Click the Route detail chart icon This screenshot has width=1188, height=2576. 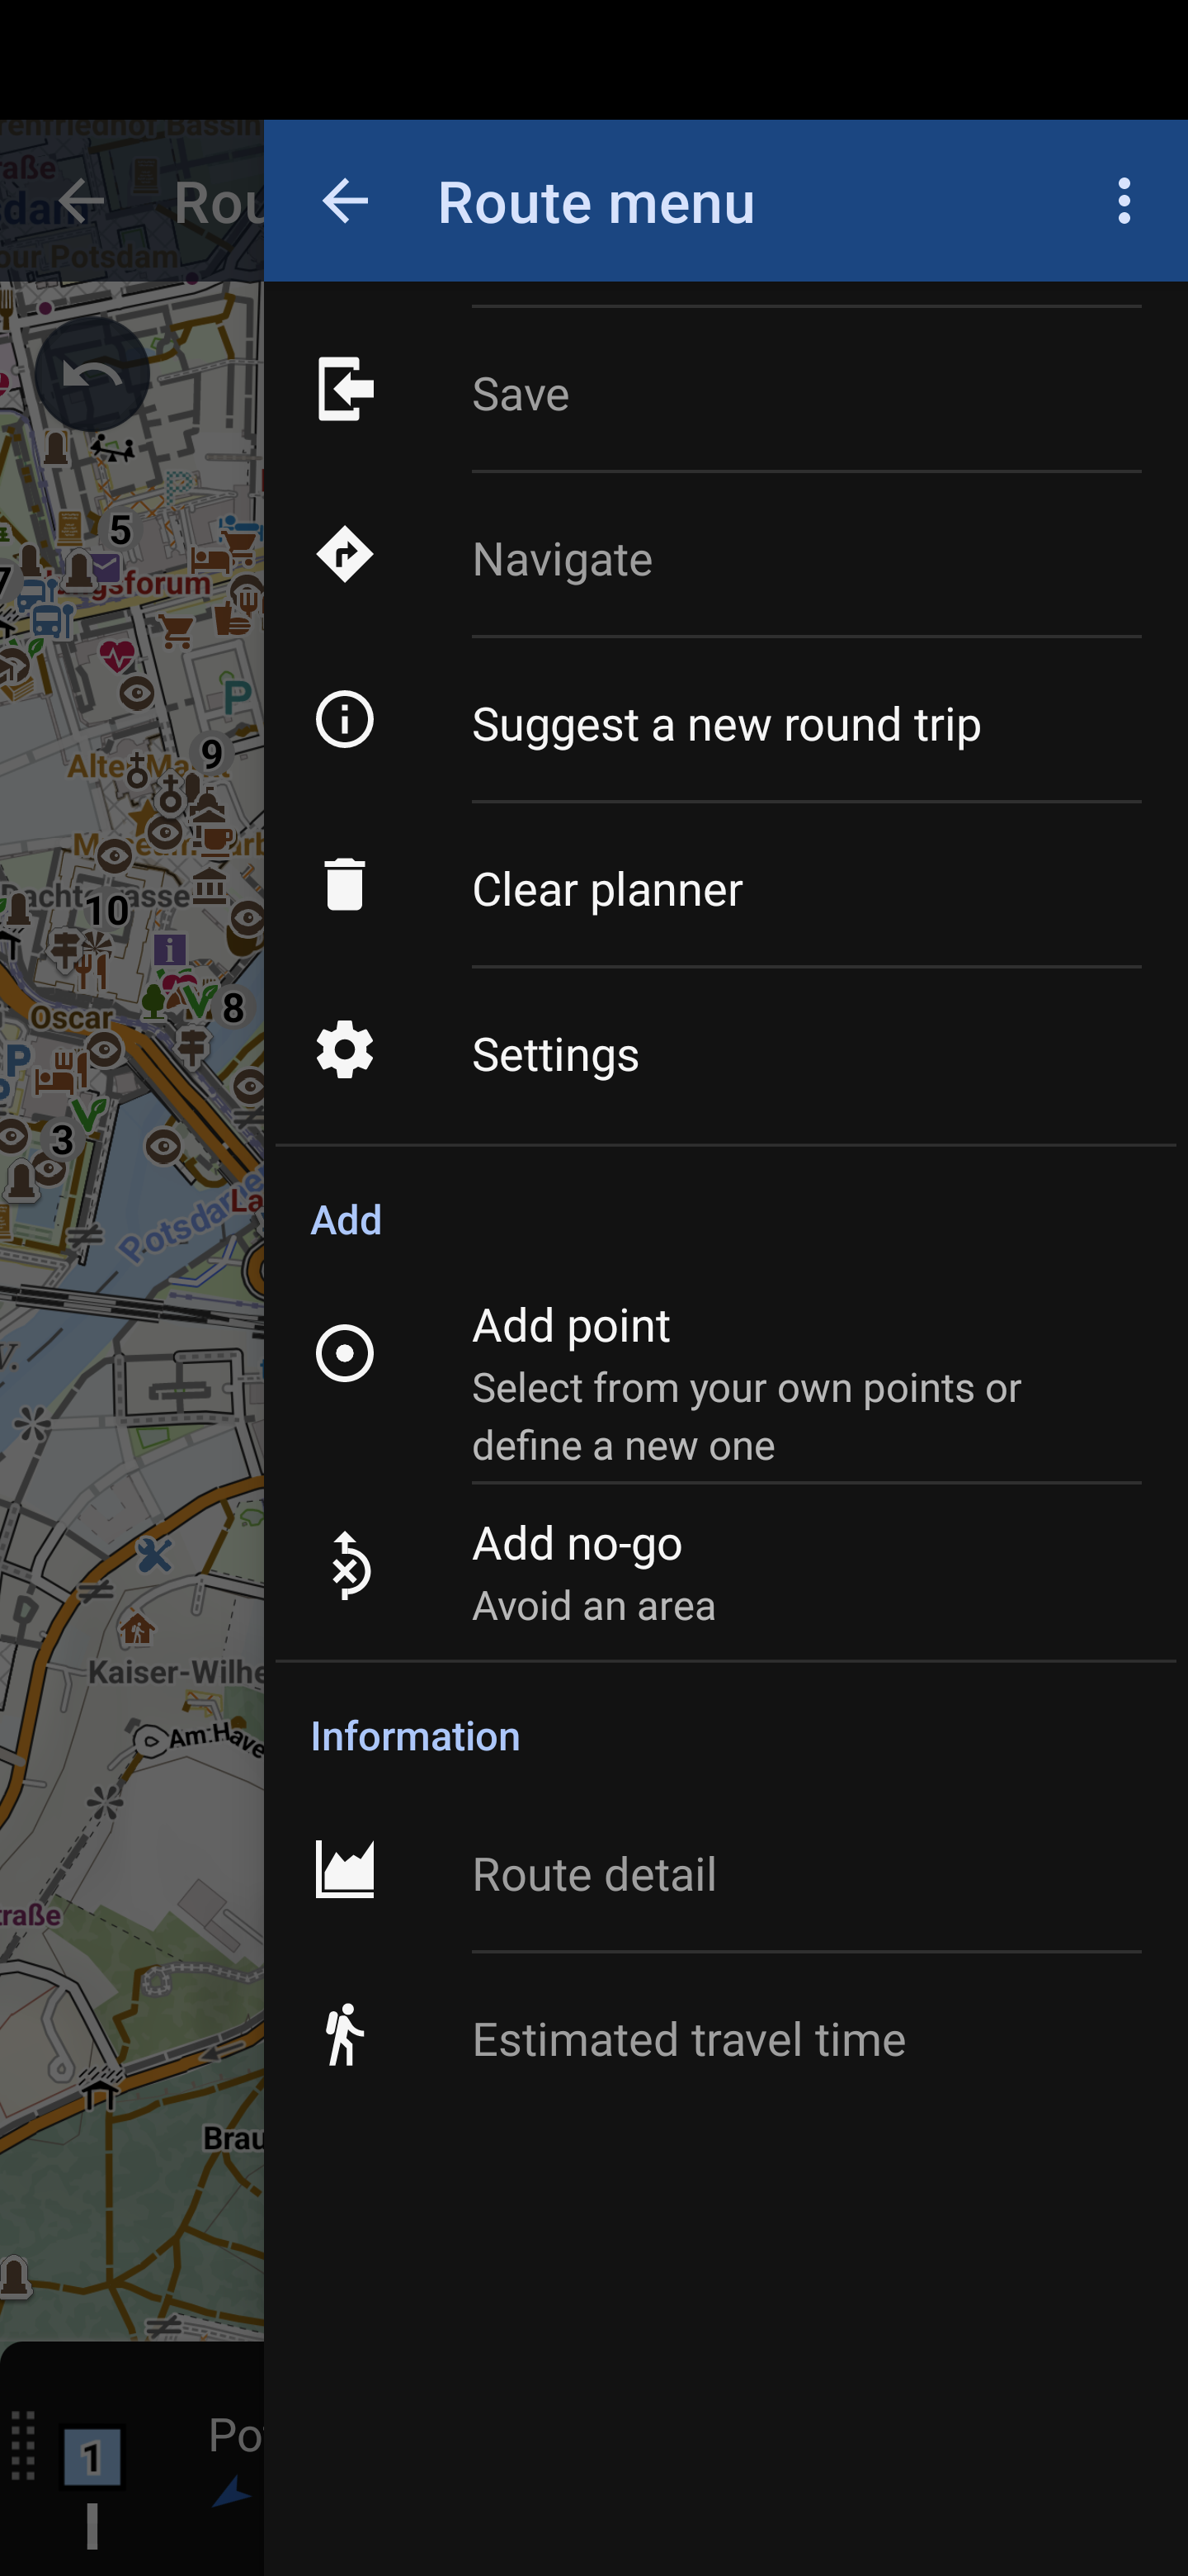(x=345, y=1869)
